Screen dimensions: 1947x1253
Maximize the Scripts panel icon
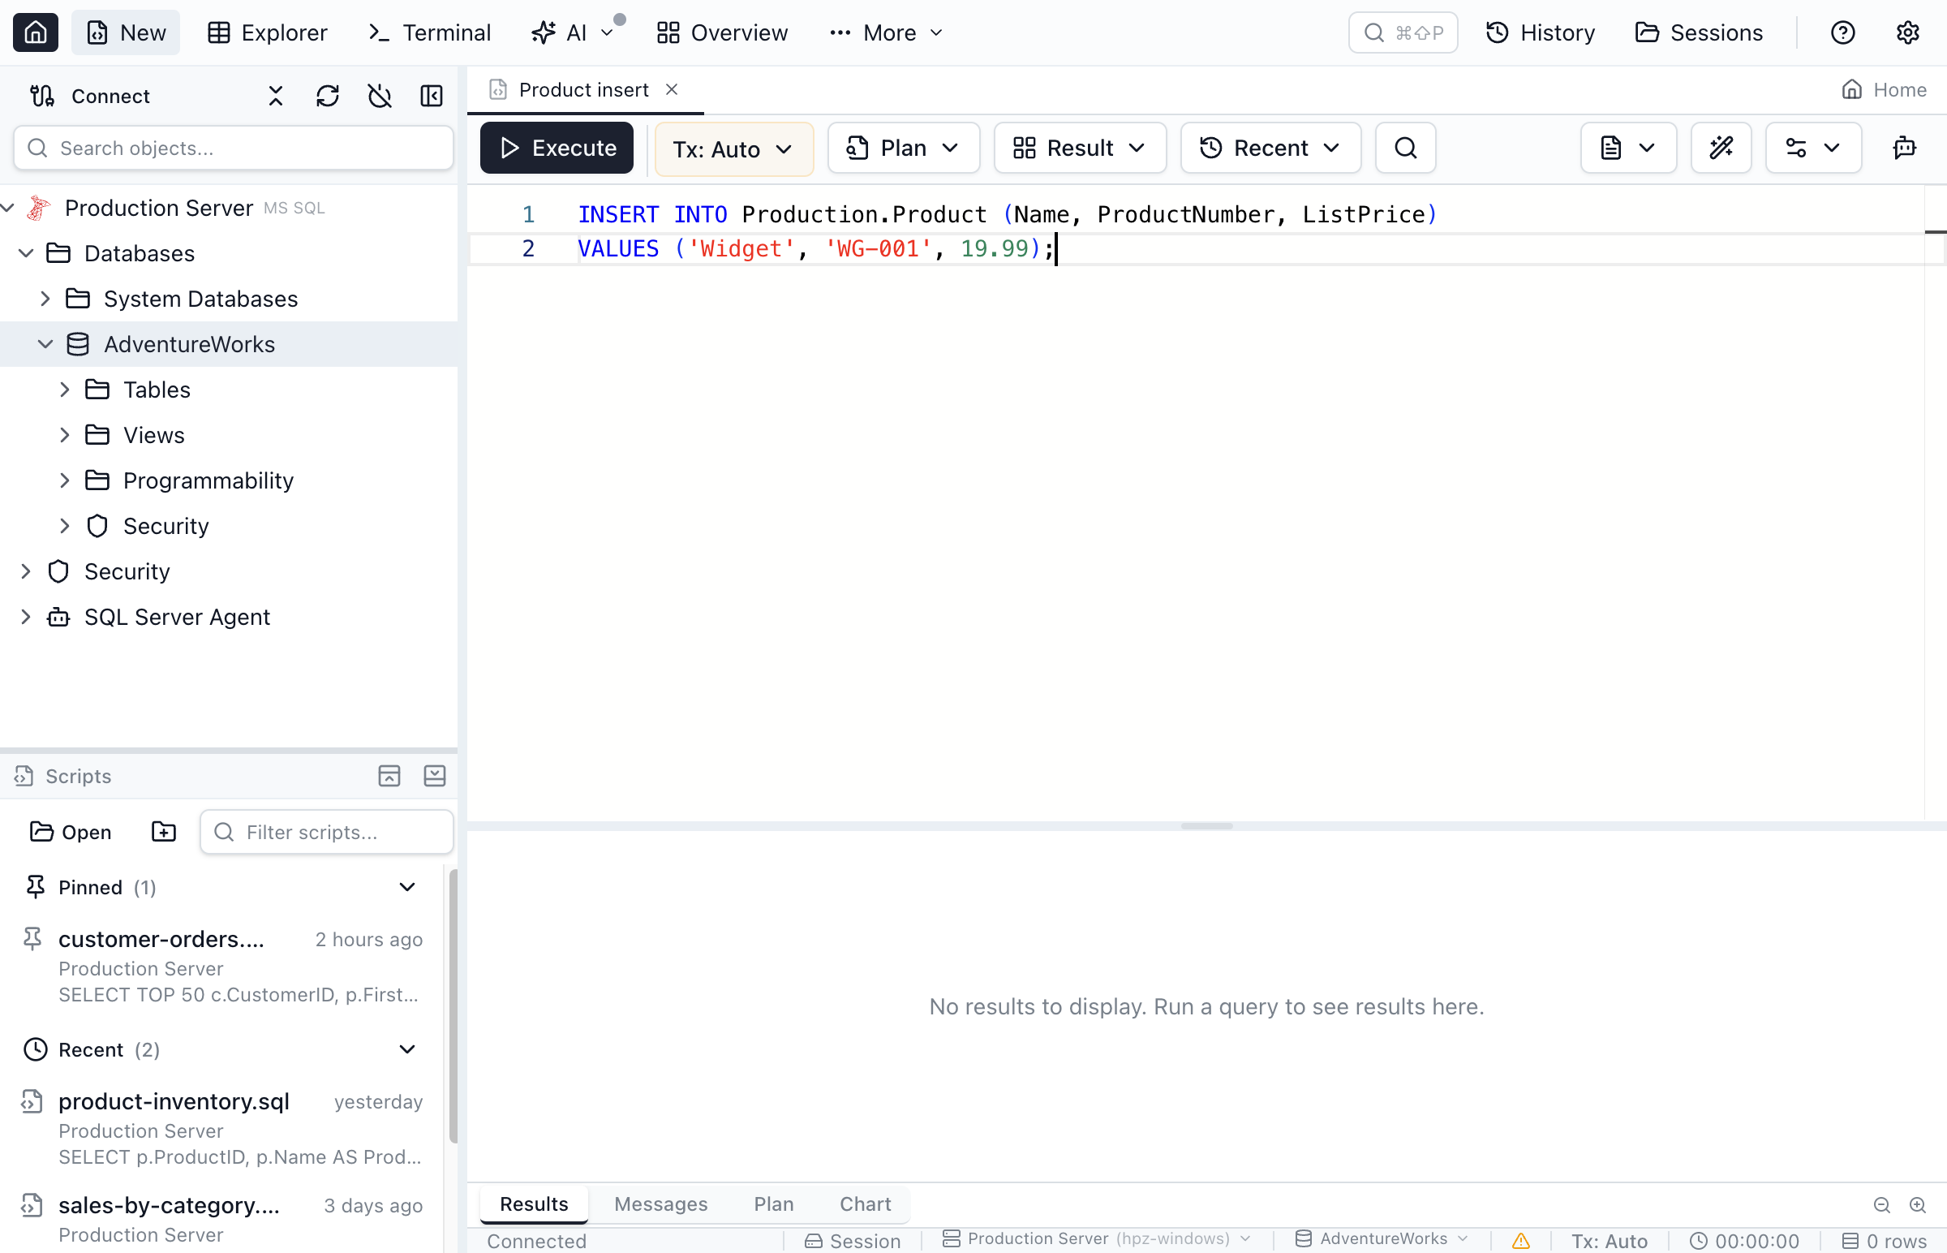[x=389, y=776]
